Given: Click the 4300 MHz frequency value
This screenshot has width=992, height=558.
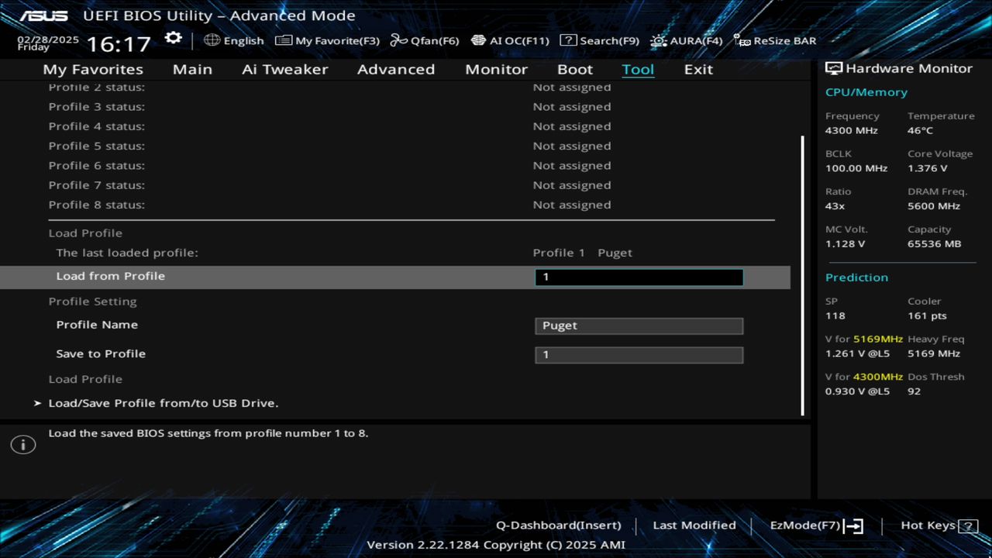Looking at the screenshot, I should (852, 130).
